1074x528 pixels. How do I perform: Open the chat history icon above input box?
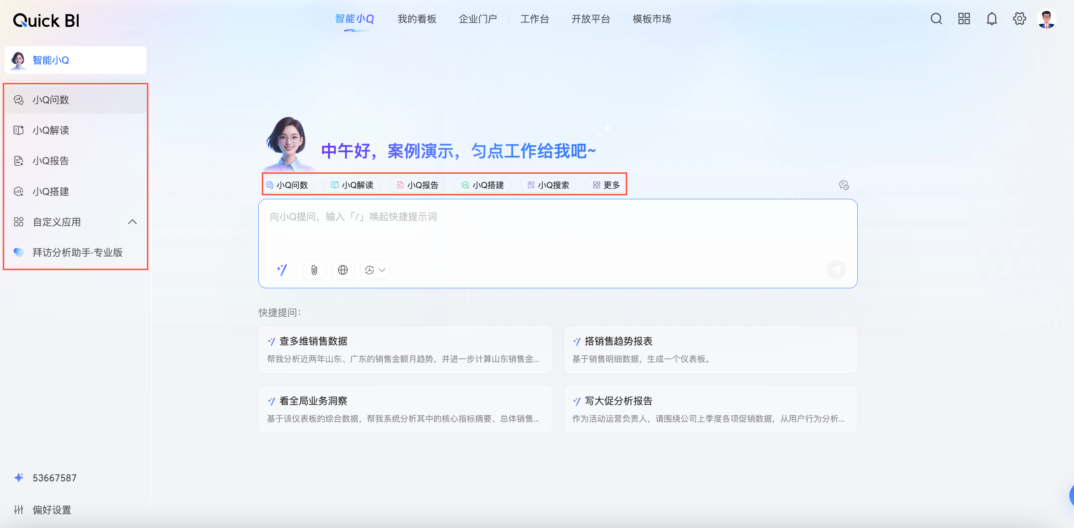[844, 185]
